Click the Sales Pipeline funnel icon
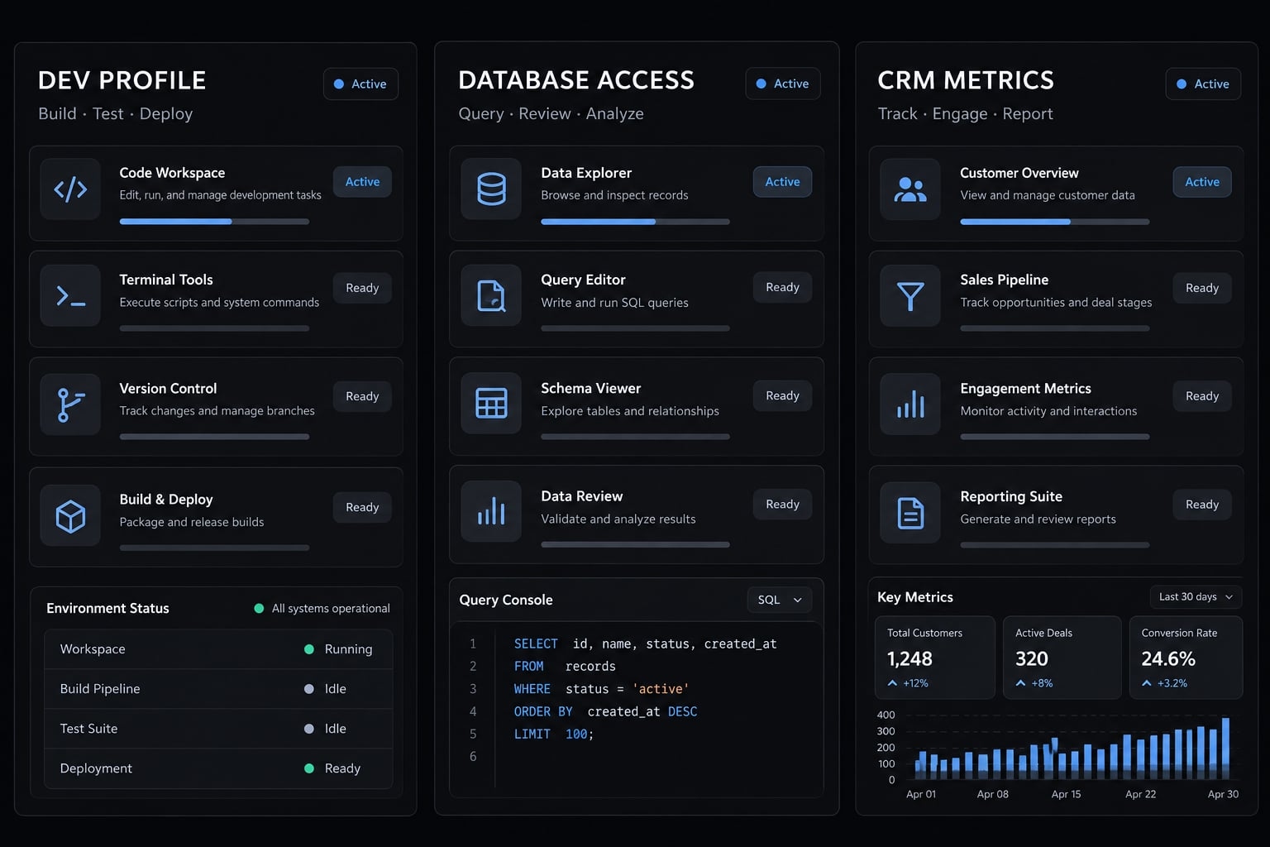The height and width of the screenshot is (847, 1270). [x=910, y=296]
